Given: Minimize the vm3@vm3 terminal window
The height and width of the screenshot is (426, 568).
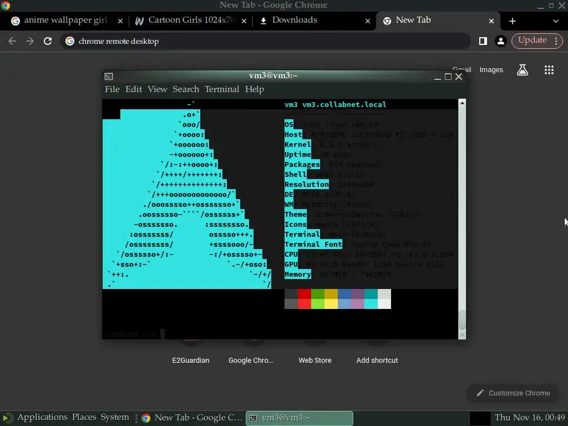Looking at the screenshot, I should point(437,77).
